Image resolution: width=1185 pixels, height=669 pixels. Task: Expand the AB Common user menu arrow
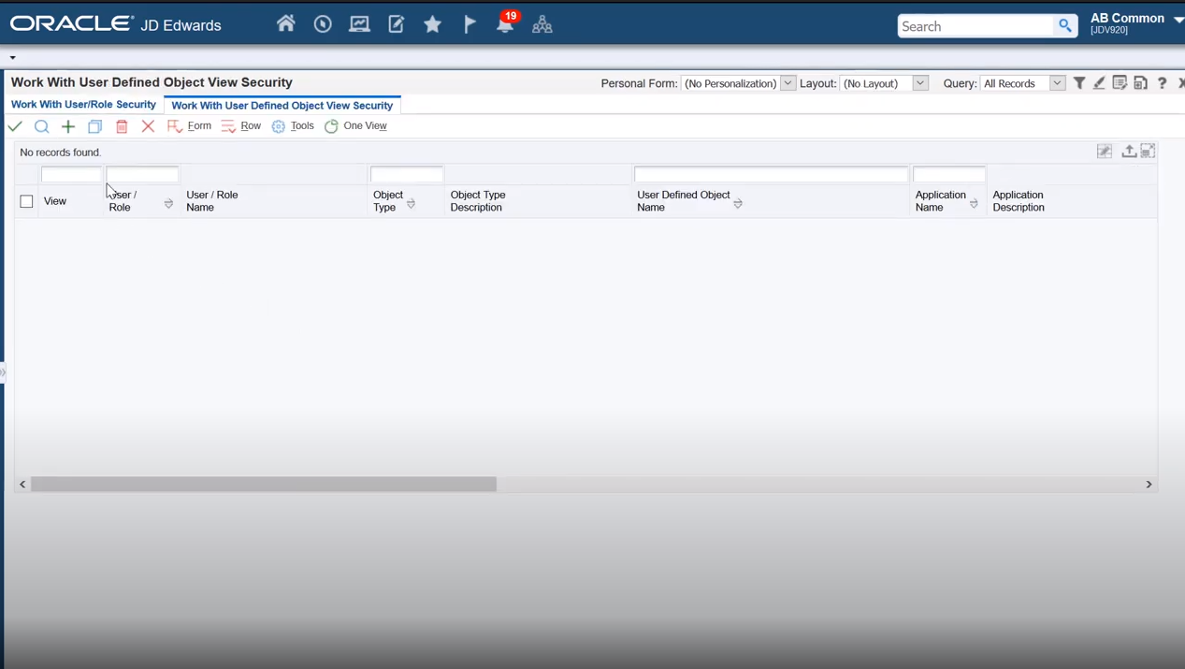(x=1178, y=19)
